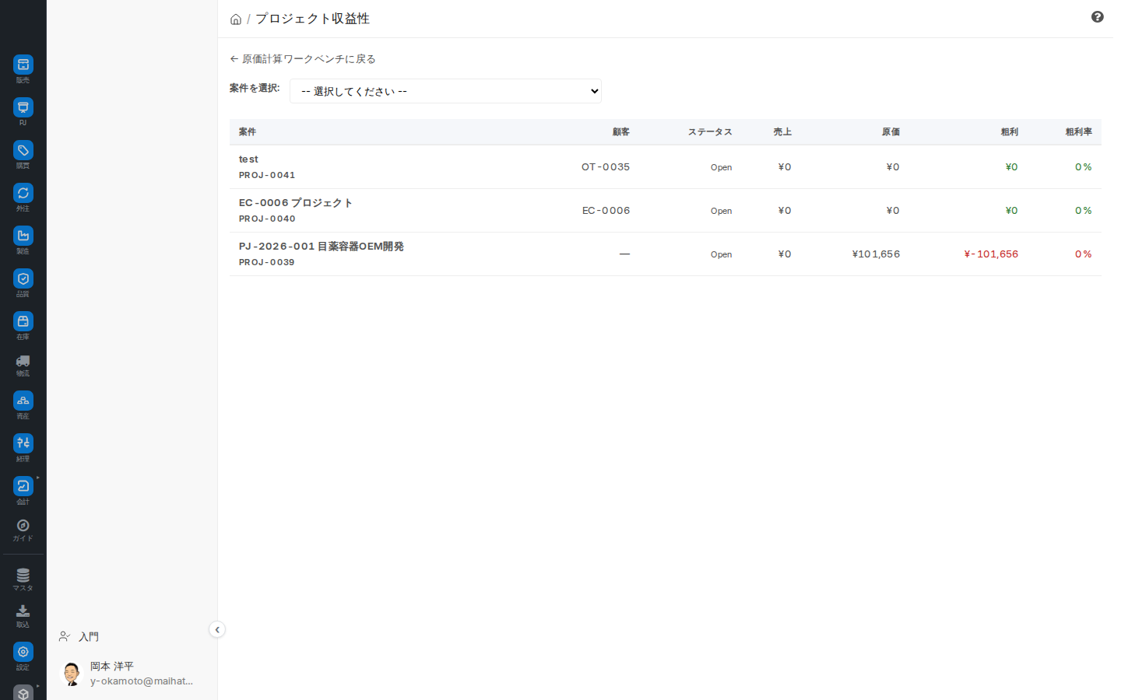Open the 販売 sales module icon
The height and width of the screenshot is (700, 1121).
pyautogui.click(x=23, y=65)
